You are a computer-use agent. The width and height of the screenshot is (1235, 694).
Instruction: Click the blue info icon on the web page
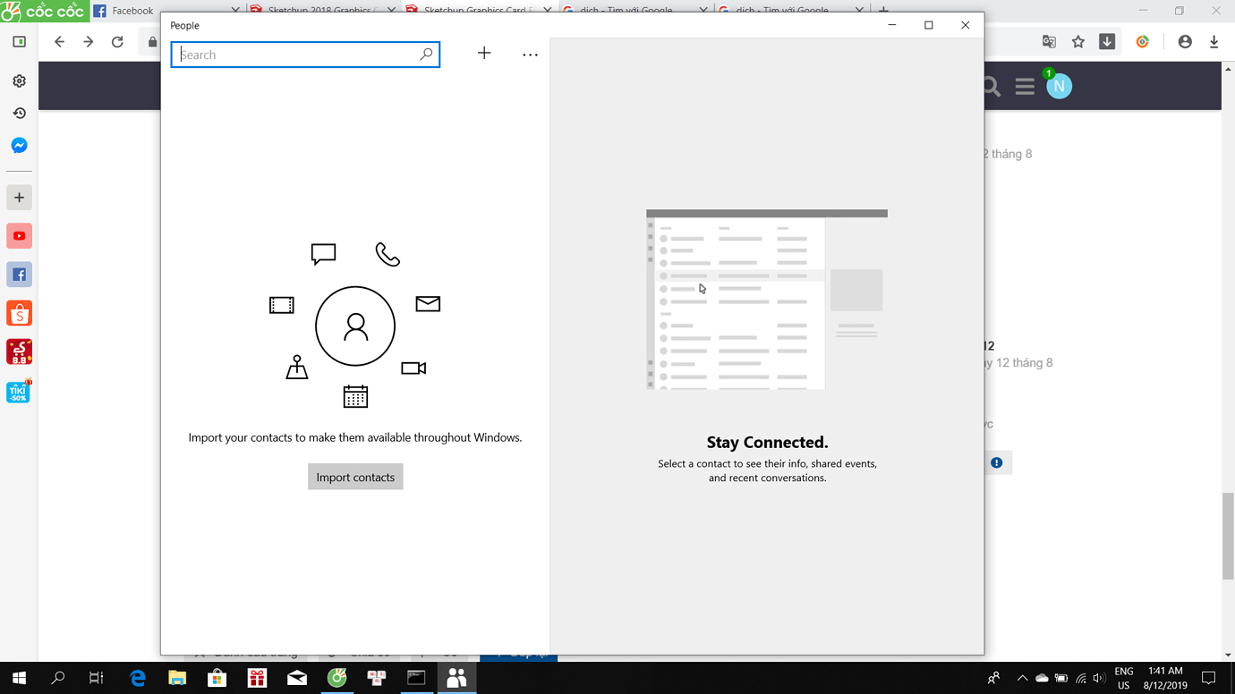point(996,462)
